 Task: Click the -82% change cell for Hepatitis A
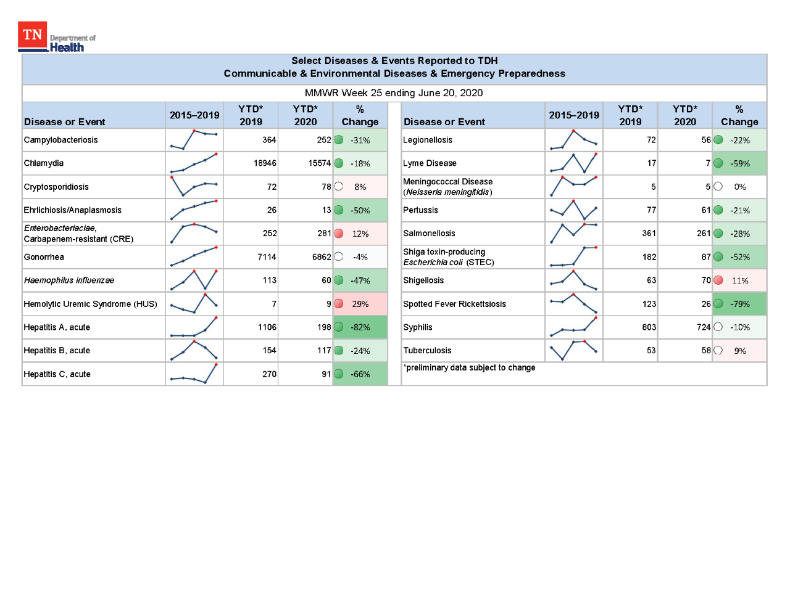point(360,327)
